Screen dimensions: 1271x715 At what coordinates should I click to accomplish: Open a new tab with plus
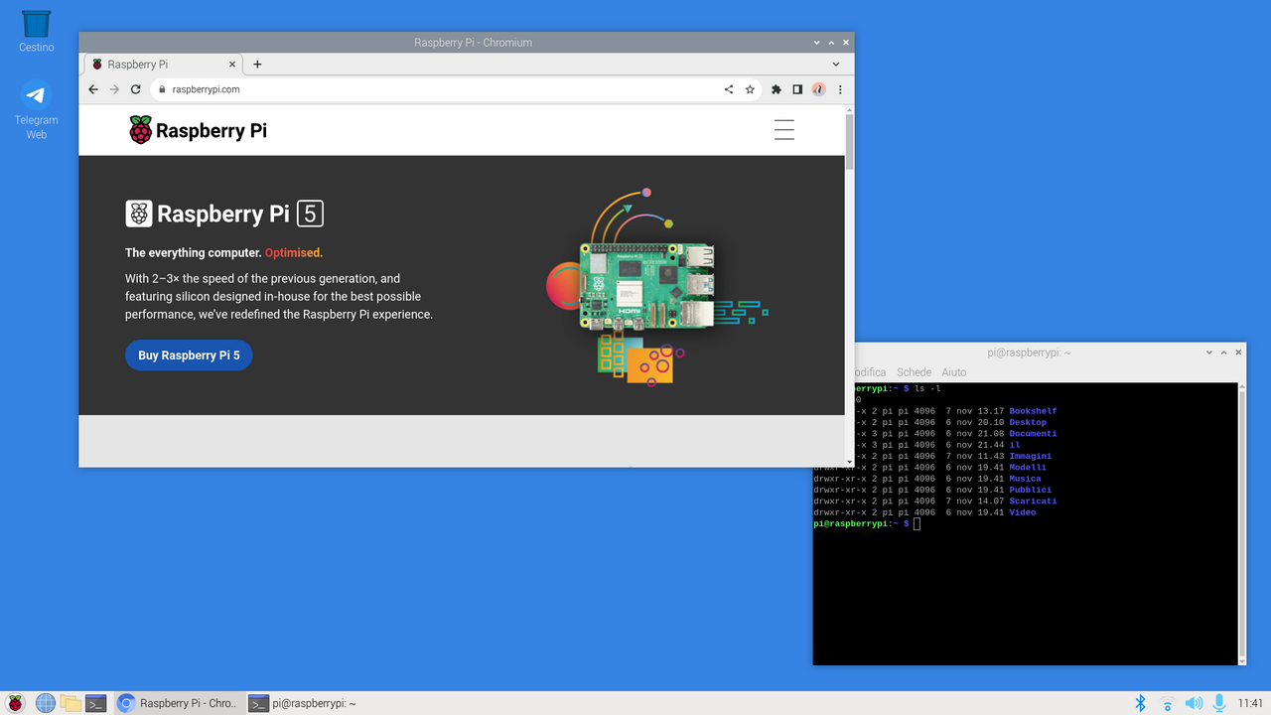[257, 65]
